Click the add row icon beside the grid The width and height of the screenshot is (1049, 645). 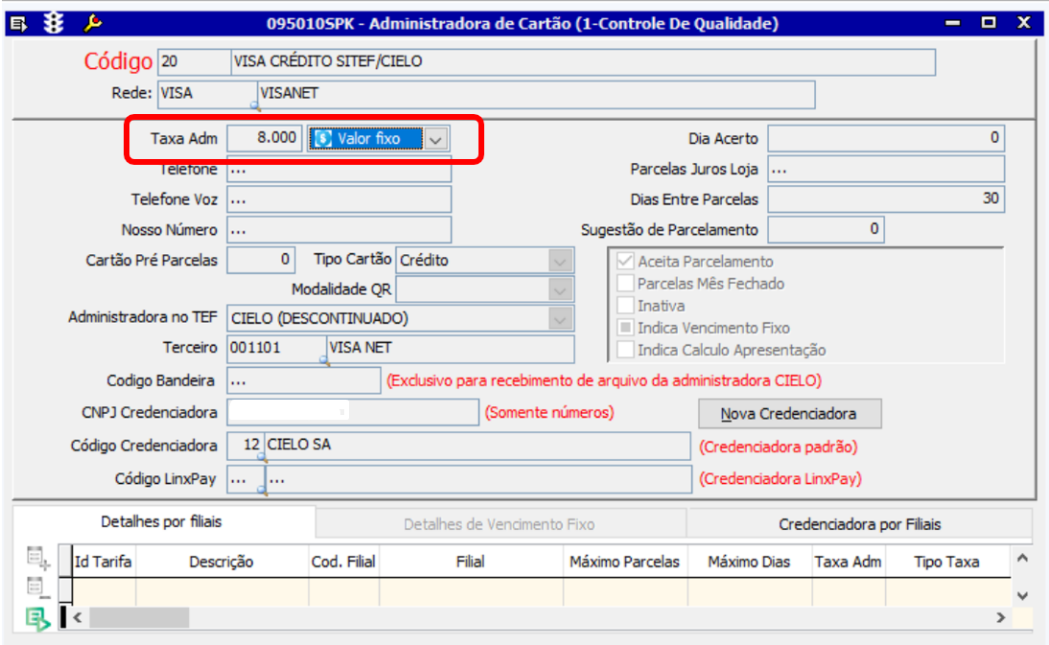(x=38, y=557)
